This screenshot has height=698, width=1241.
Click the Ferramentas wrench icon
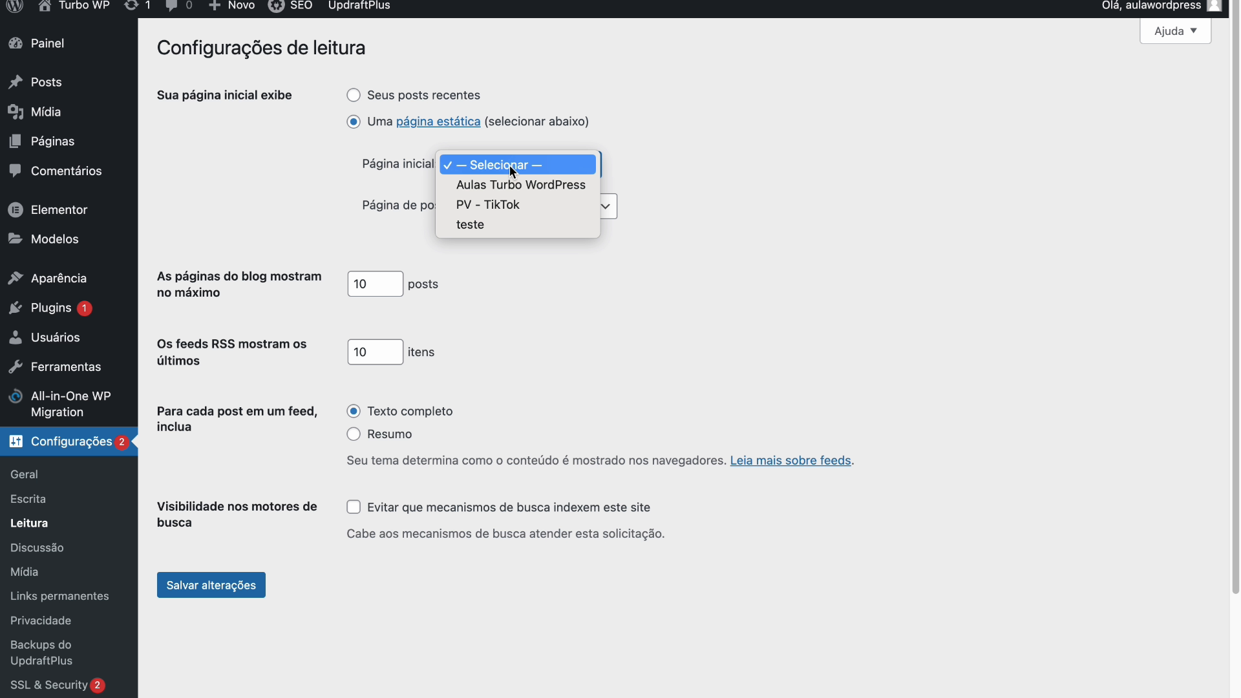pos(16,367)
